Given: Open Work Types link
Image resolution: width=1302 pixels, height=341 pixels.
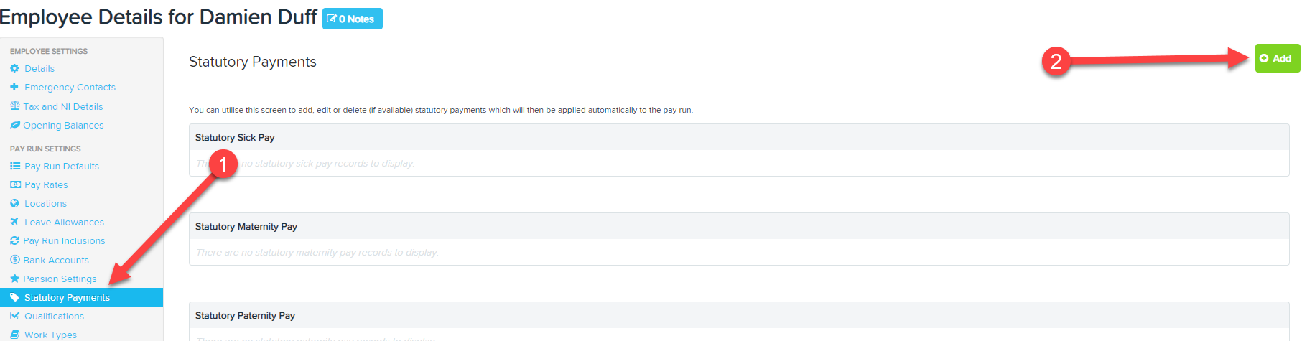Looking at the screenshot, I should click(50, 335).
